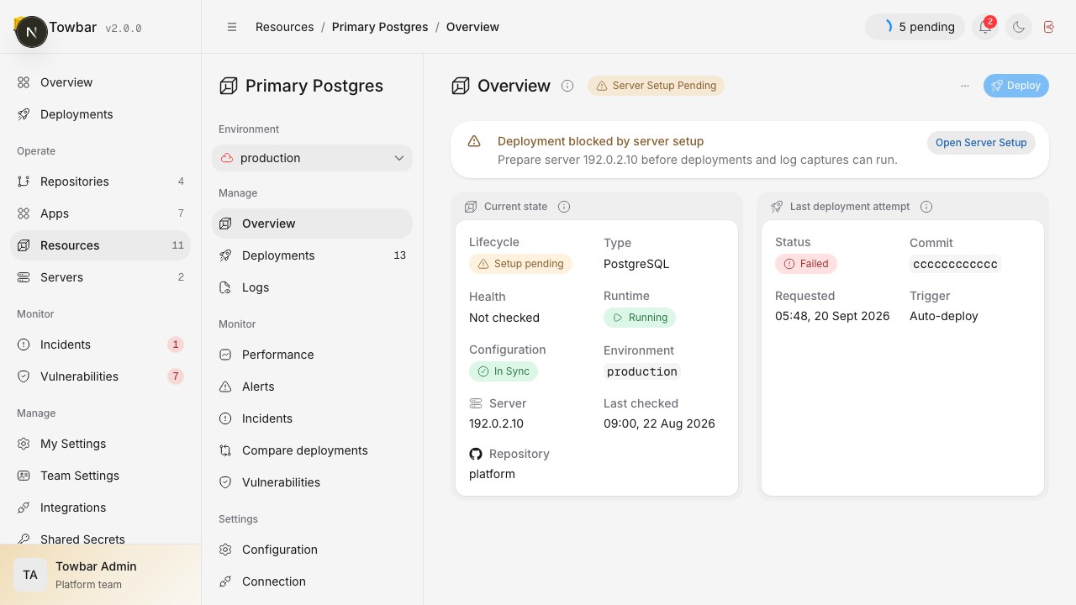Click Configuration gear icon
The image size is (1076, 605).
[225, 550]
